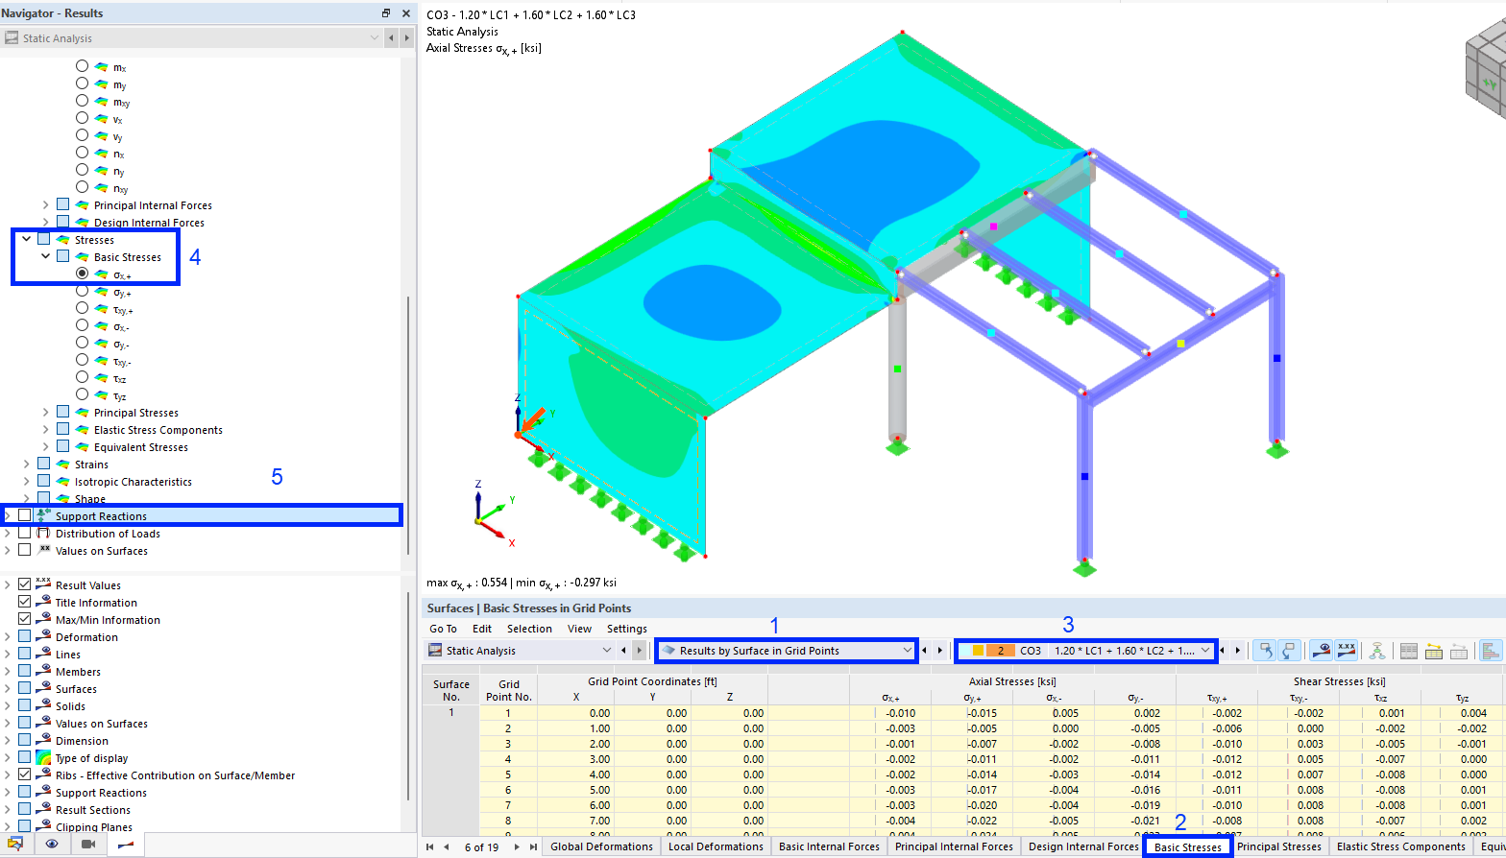
Task: Open the Navigator Views camera tab
Action: pyautogui.click(x=88, y=845)
